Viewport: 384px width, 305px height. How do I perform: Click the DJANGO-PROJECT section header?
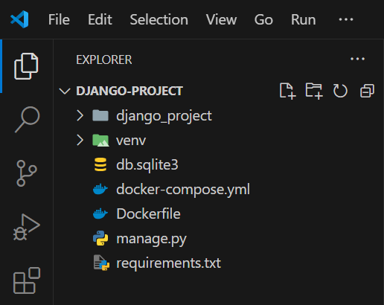[x=129, y=91]
